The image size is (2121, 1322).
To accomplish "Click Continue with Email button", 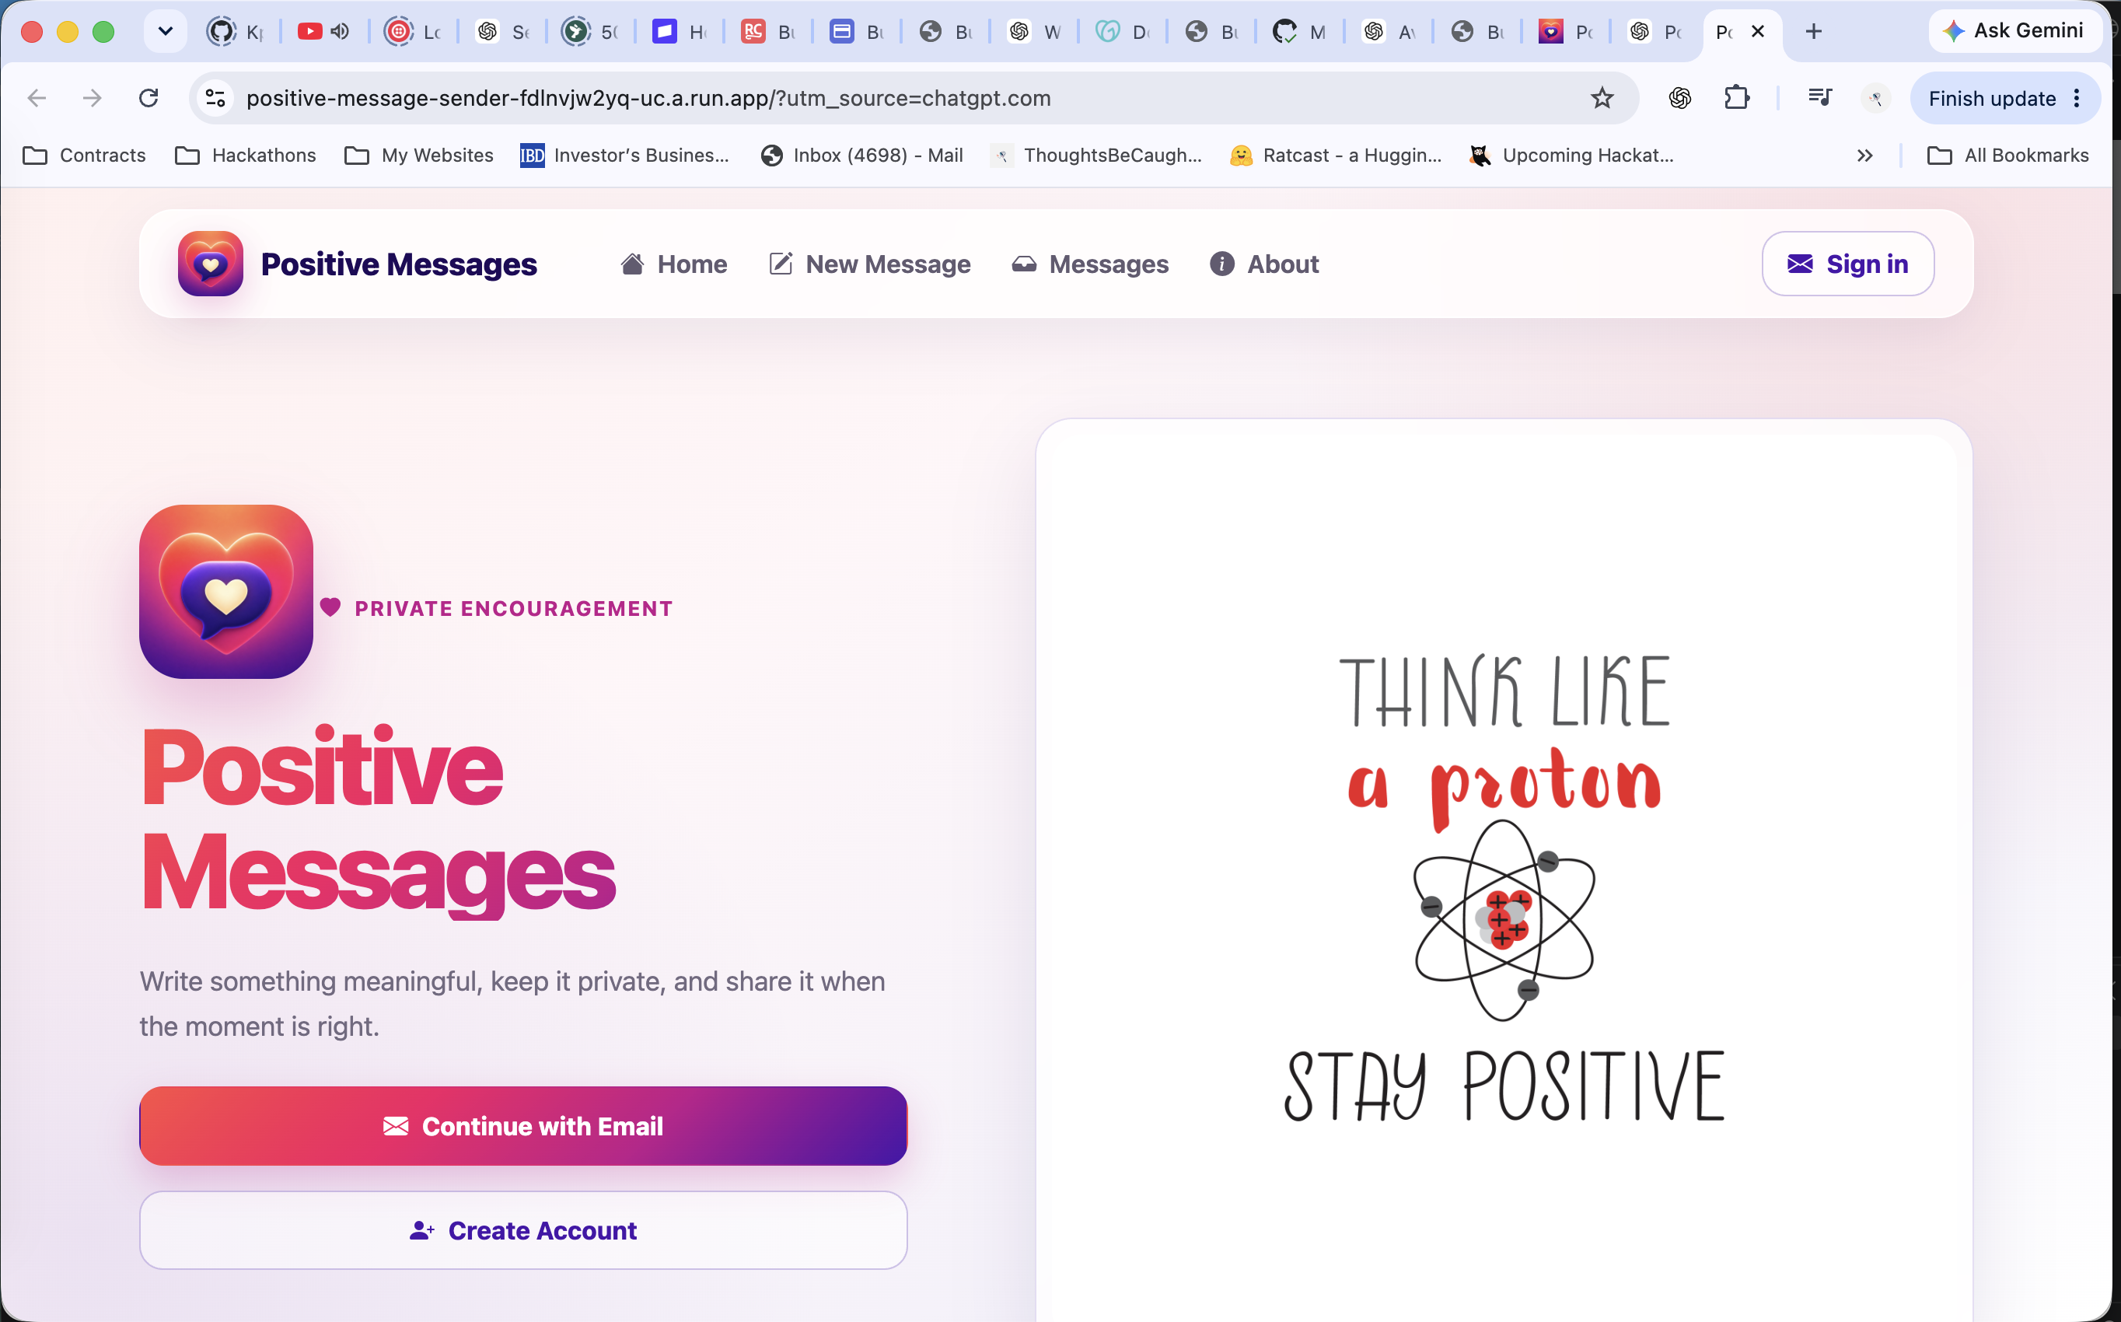I will tap(523, 1125).
